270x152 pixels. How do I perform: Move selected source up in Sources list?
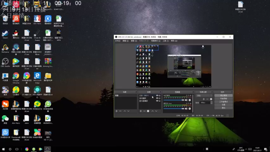153,111
